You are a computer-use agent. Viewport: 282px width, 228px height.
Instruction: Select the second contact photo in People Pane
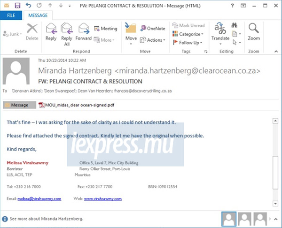[244, 219]
